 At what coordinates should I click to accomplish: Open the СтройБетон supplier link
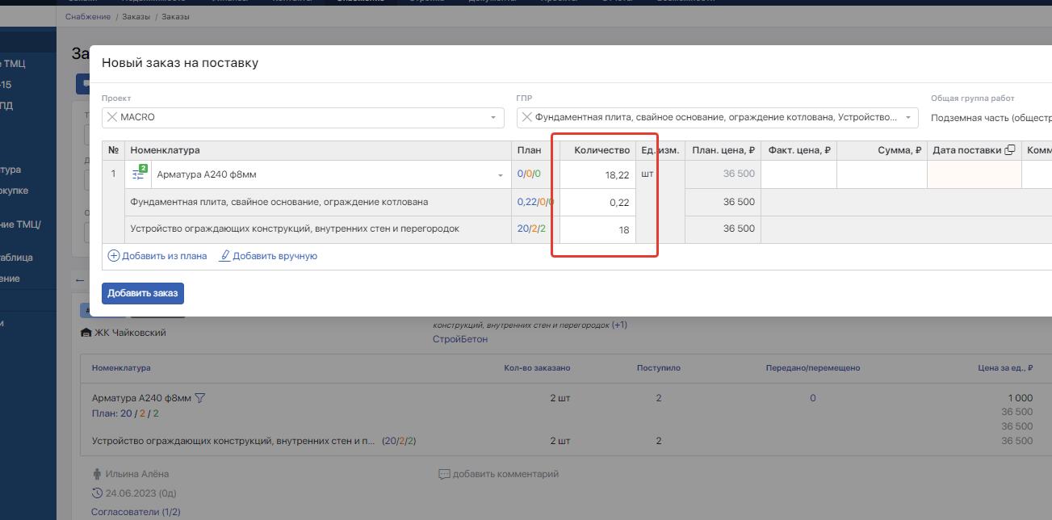point(460,339)
